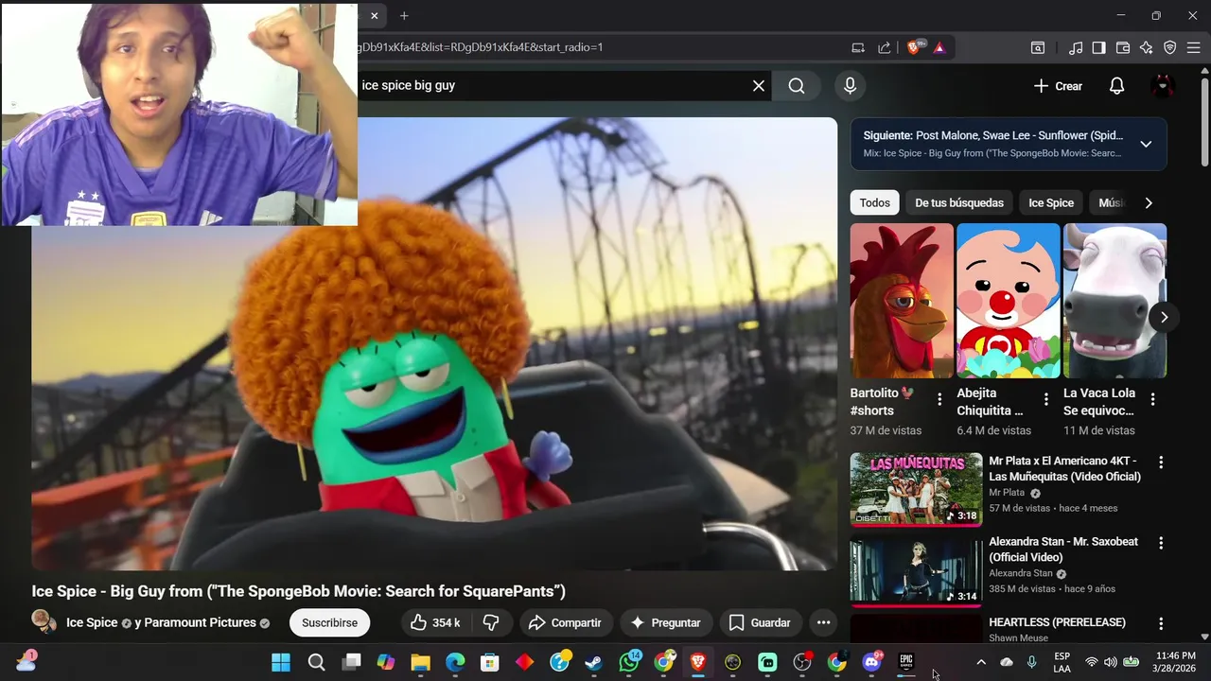Screen dimensions: 1211x681
Task: Click the Big Guy video player
Action: coord(434,343)
